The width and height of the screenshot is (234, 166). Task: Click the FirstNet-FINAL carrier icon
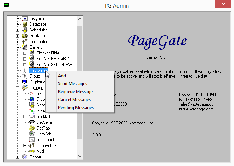[x=32, y=53]
